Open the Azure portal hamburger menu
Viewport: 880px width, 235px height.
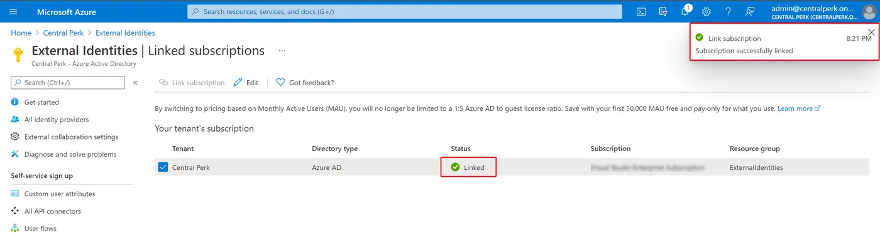click(13, 11)
